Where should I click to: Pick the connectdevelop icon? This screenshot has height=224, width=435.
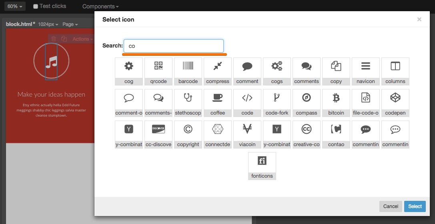click(x=218, y=135)
